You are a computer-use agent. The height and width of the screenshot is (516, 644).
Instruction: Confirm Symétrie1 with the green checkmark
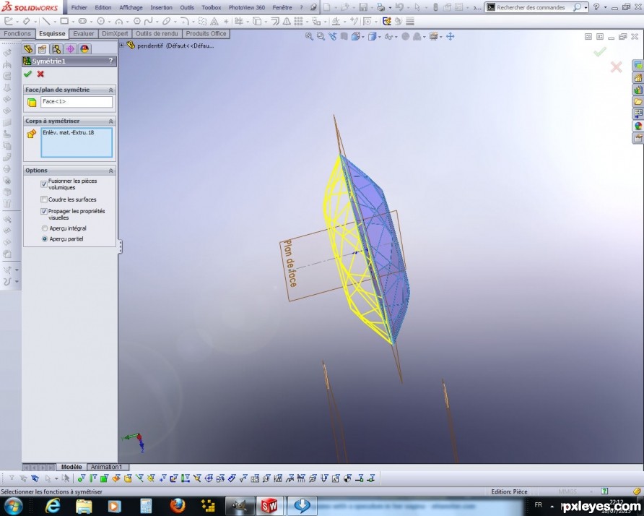pyautogui.click(x=27, y=74)
